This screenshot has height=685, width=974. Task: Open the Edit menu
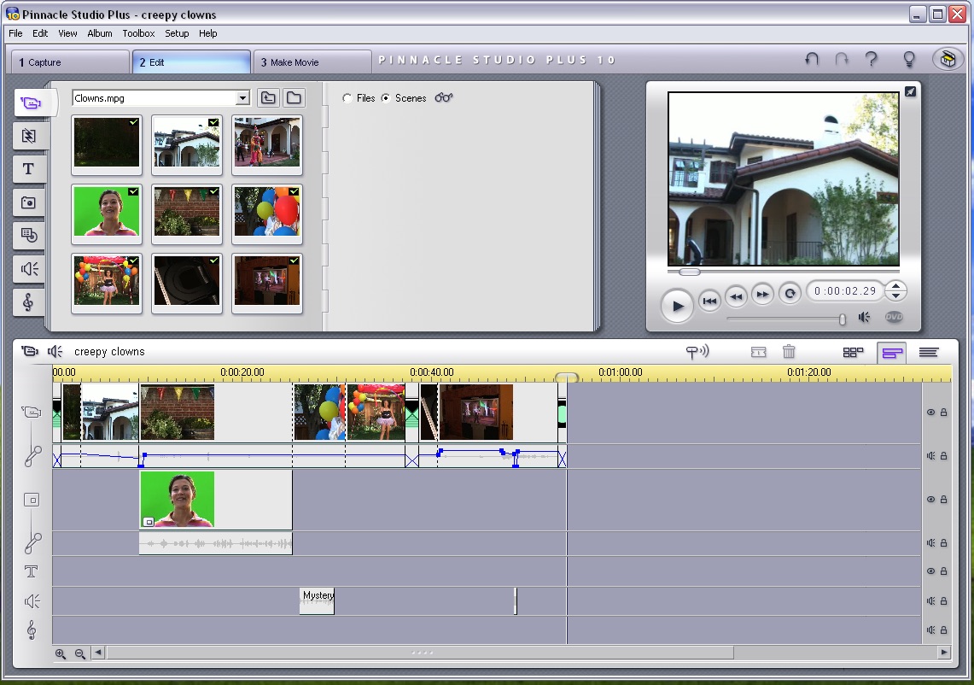[x=40, y=33]
